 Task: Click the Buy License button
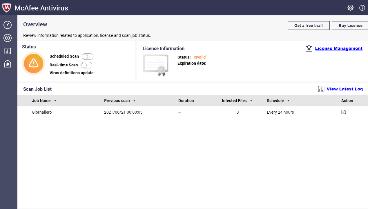tap(350, 26)
